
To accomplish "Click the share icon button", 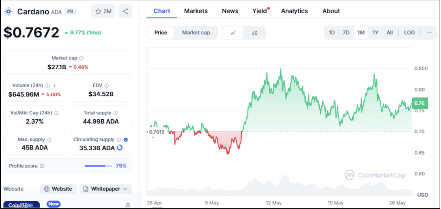I will pyautogui.click(x=125, y=11).
